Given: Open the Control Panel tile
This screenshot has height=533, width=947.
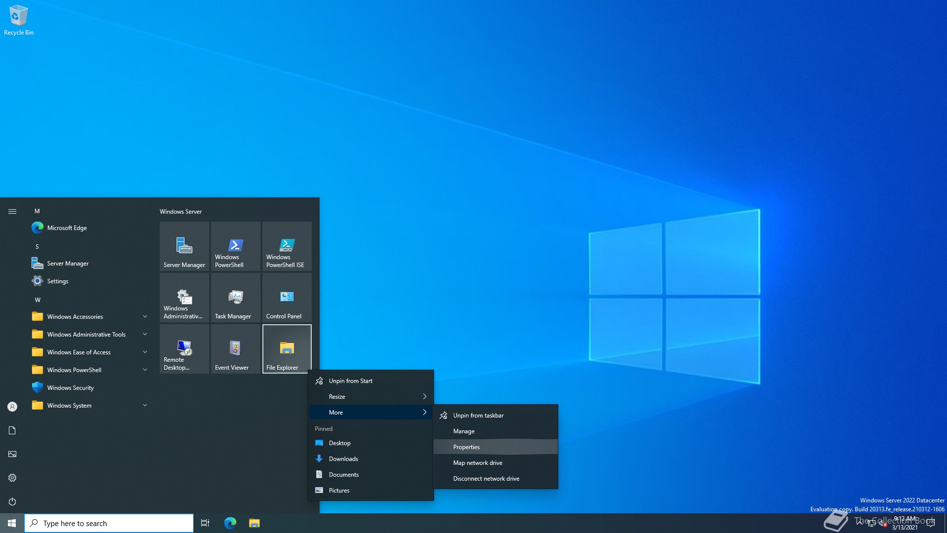Looking at the screenshot, I should [x=287, y=298].
